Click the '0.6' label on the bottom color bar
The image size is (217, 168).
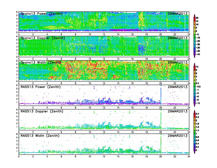[197, 140]
